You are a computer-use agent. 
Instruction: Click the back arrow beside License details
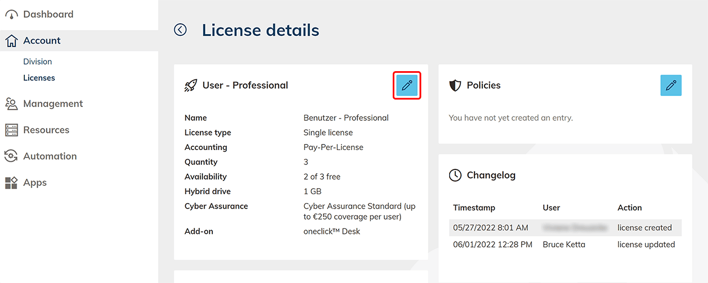pos(180,30)
